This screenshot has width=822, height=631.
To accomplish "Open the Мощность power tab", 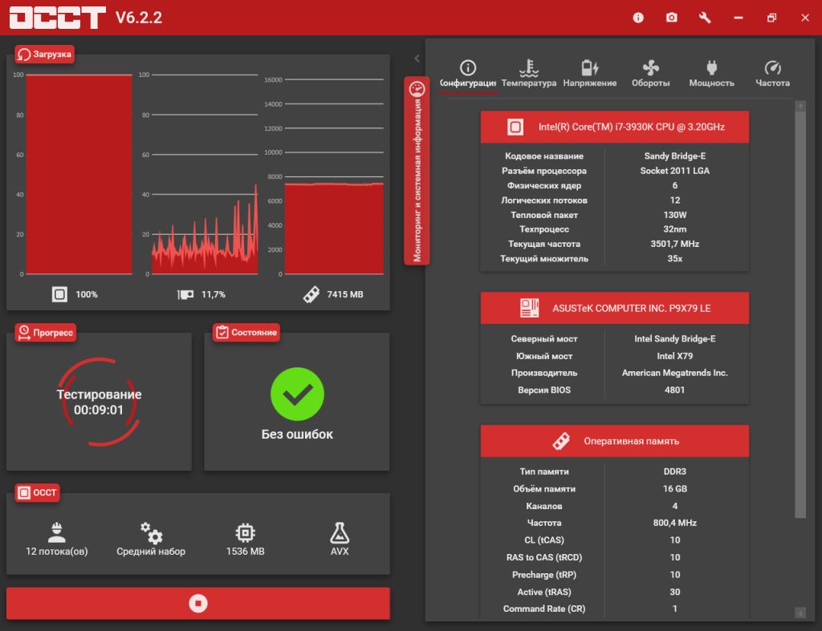I will point(711,73).
